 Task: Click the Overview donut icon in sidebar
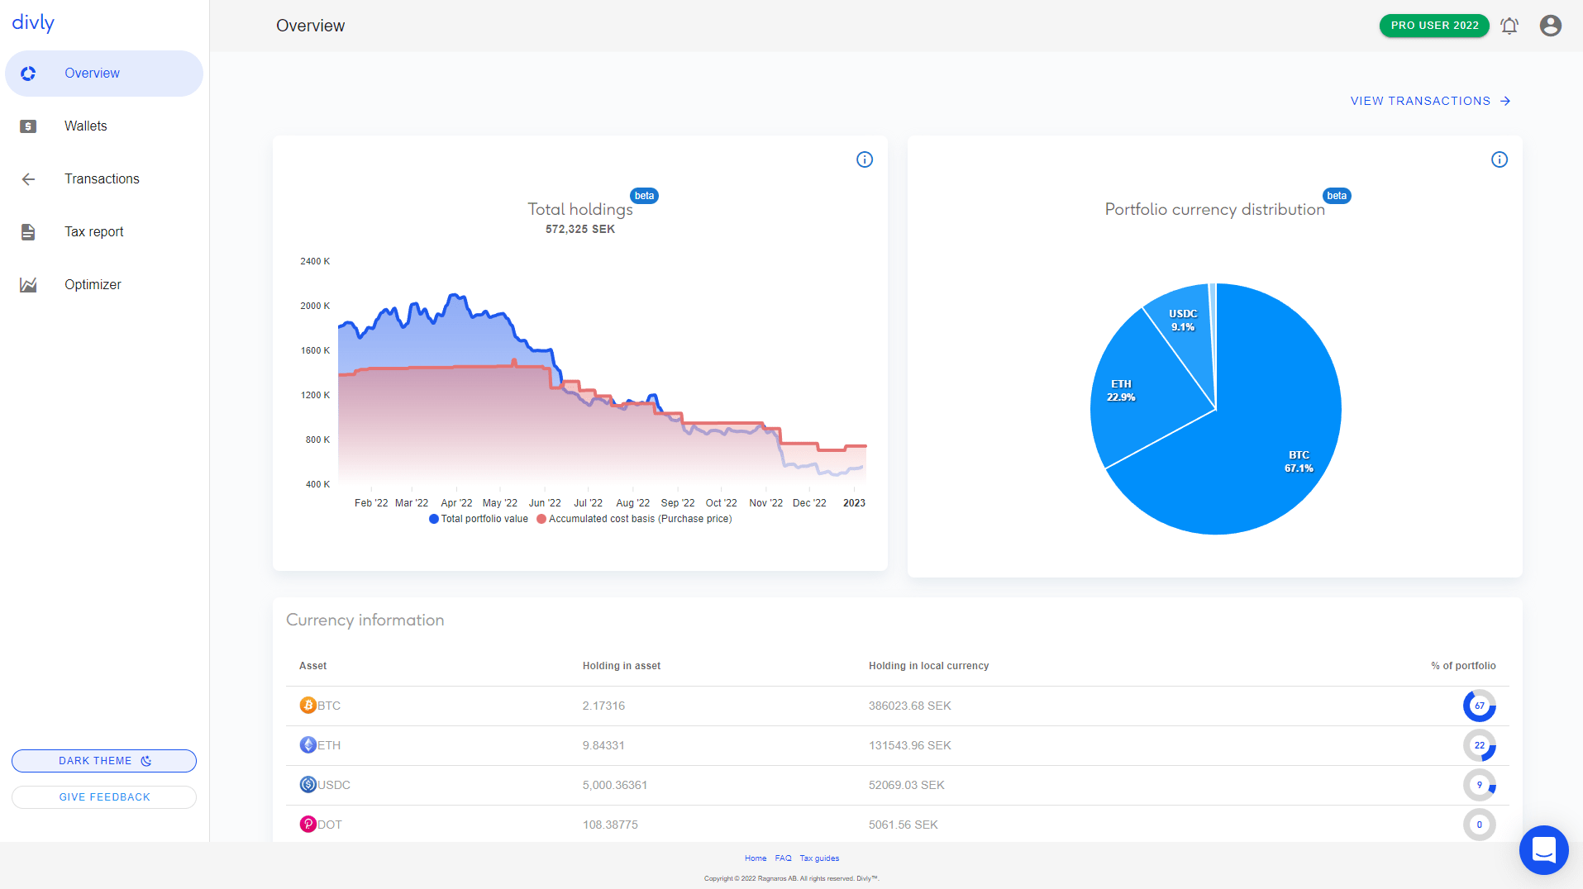tap(28, 74)
